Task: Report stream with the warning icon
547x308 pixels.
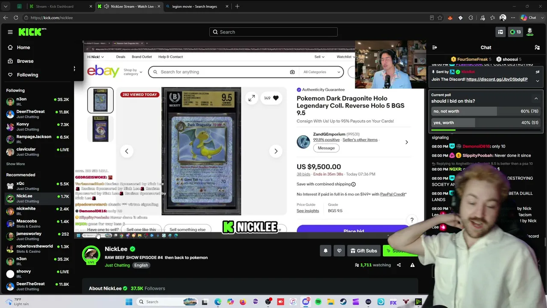Action: (412, 265)
